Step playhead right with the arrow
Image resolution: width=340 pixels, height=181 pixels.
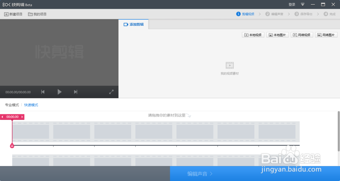point(22,117)
